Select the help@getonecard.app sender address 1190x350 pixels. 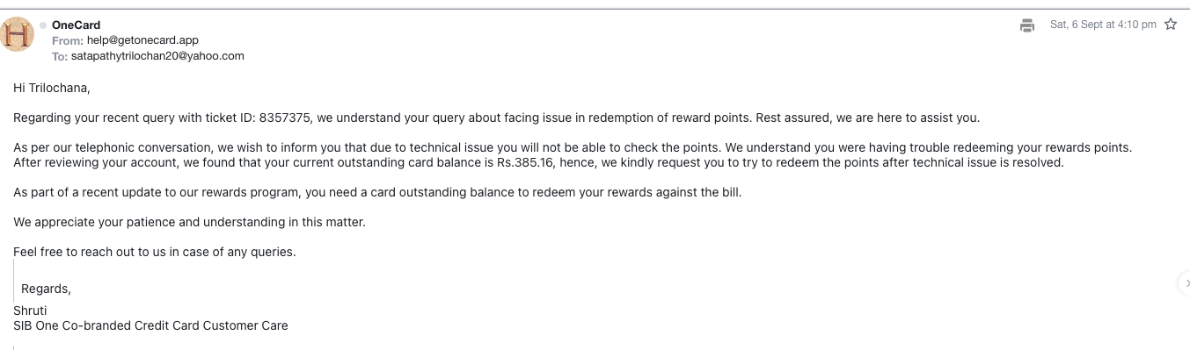tap(142, 40)
